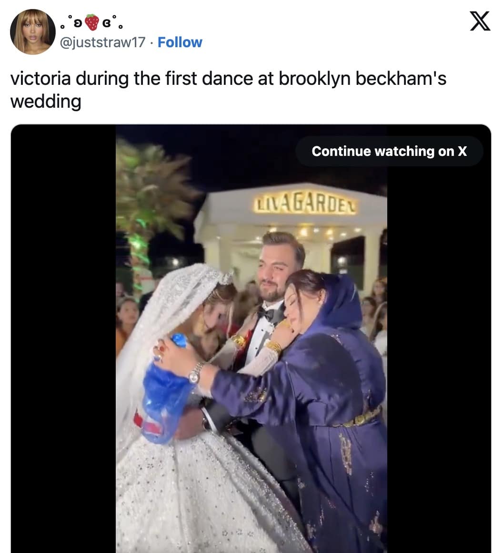Play the embedded wedding video
This screenshot has width=503, height=553.
click(251, 338)
